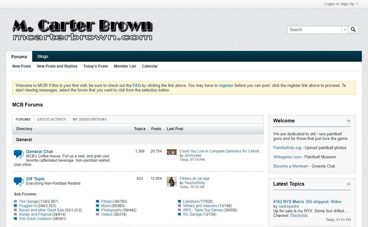Click the Become a Member! link
368x227 pixels.
(291, 166)
